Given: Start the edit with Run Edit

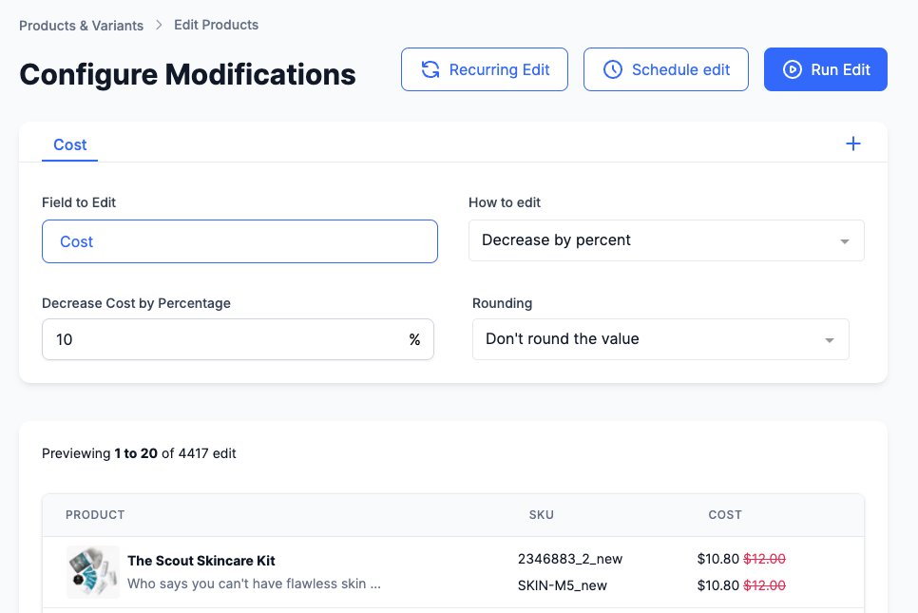Looking at the screenshot, I should 826,69.
